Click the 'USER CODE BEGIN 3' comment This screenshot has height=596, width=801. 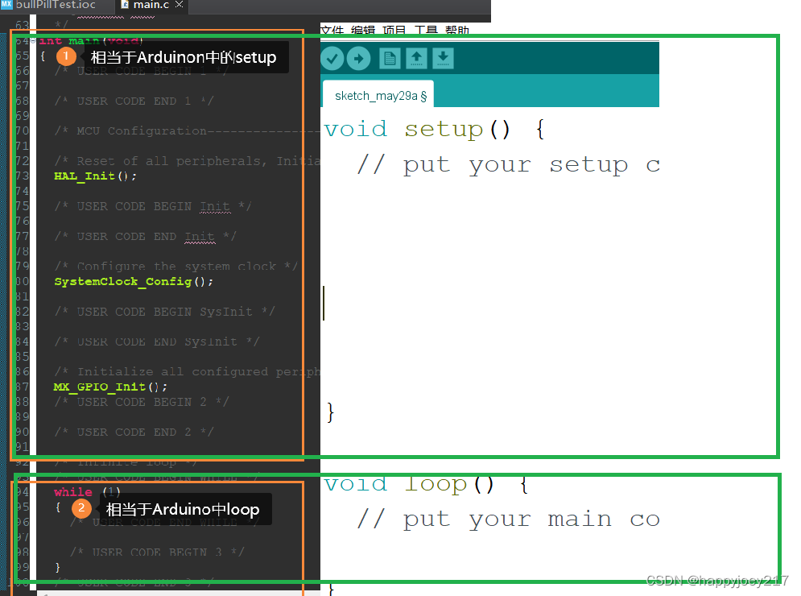157,552
